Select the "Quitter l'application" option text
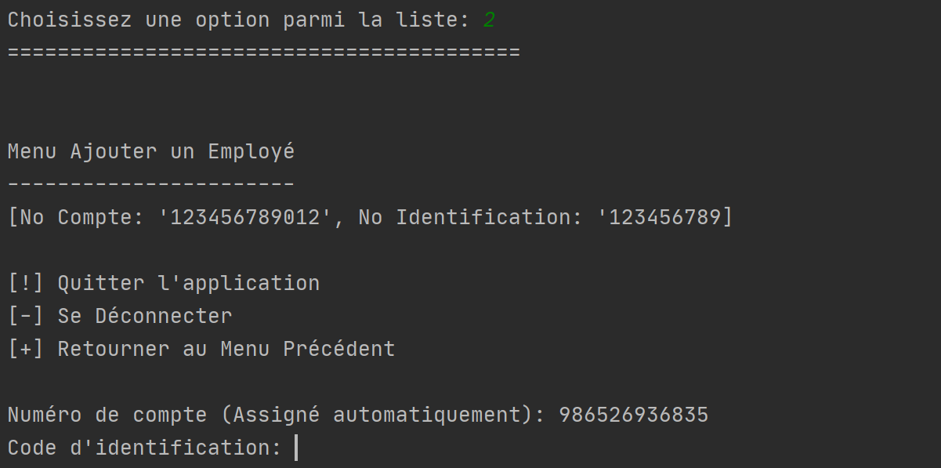 coord(189,283)
